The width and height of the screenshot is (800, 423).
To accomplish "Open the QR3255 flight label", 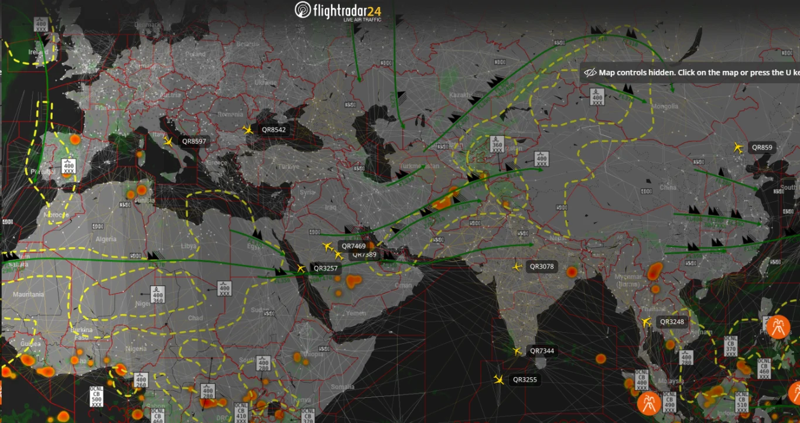I will click(525, 380).
